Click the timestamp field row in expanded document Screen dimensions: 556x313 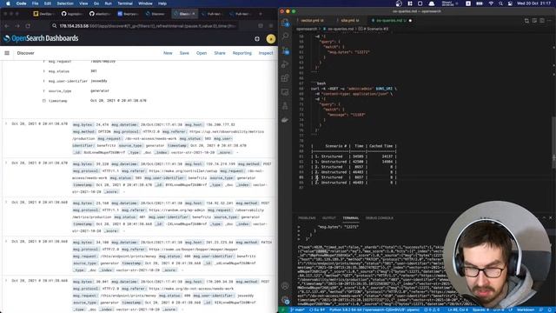click(94, 101)
